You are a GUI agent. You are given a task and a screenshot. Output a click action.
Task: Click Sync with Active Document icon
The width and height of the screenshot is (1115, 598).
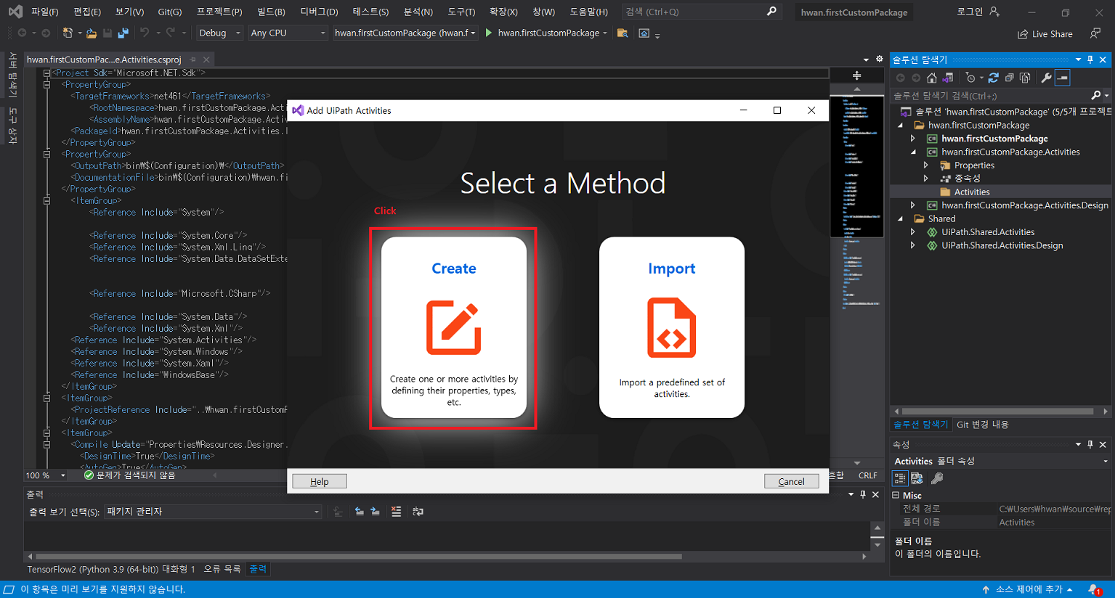[993, 78]
